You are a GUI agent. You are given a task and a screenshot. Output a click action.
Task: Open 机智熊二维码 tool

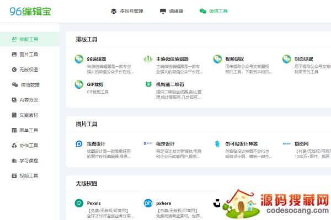170,84
